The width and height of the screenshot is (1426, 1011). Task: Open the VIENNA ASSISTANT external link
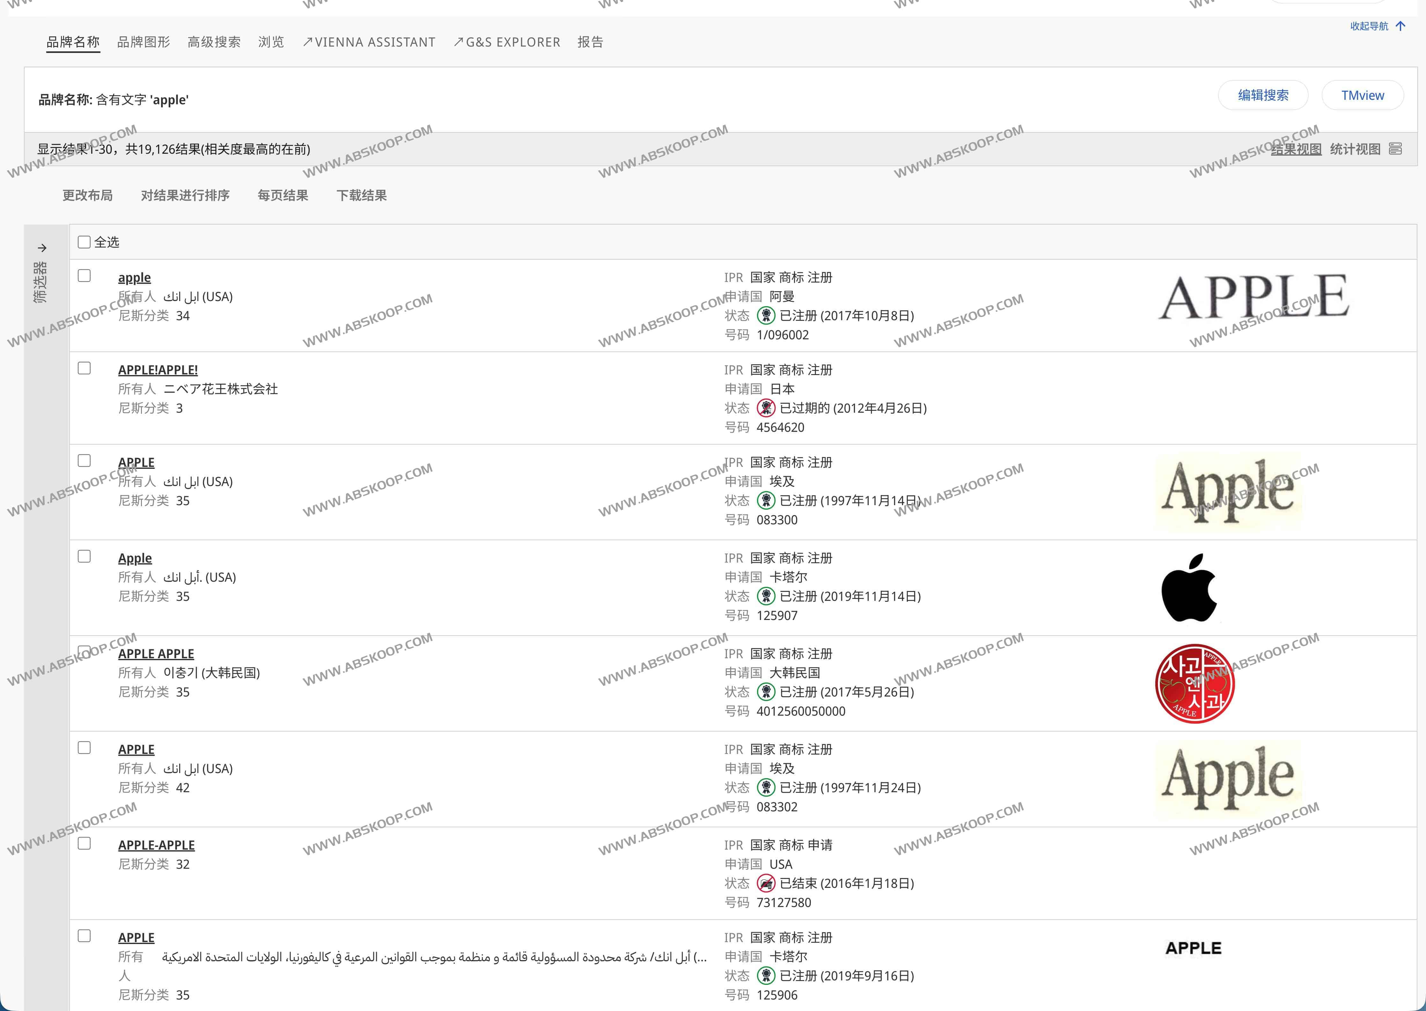tap(369, 42)
